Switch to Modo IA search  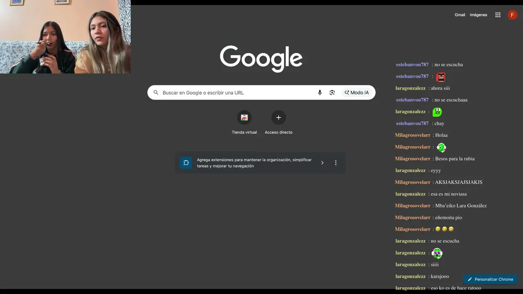point(357,93)
